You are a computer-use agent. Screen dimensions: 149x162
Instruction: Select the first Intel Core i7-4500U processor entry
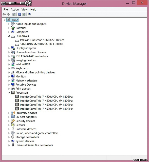point(46,97)
